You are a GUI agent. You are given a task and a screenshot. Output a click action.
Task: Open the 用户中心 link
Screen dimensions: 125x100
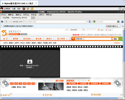pyautogui.click(x=83, y=35)
